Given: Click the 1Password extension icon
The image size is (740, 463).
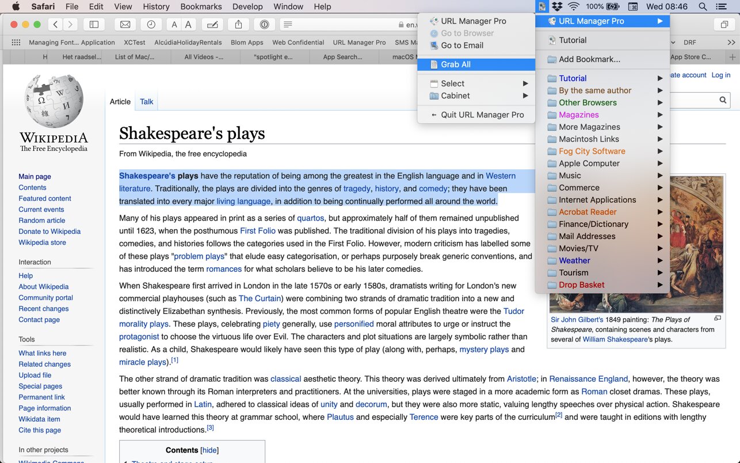Looking at the screenshot, I should pos(264,24).
